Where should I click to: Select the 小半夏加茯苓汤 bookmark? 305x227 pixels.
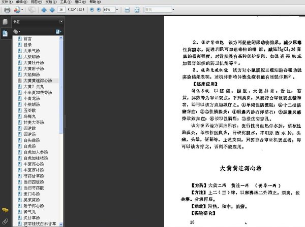[38, 93]
